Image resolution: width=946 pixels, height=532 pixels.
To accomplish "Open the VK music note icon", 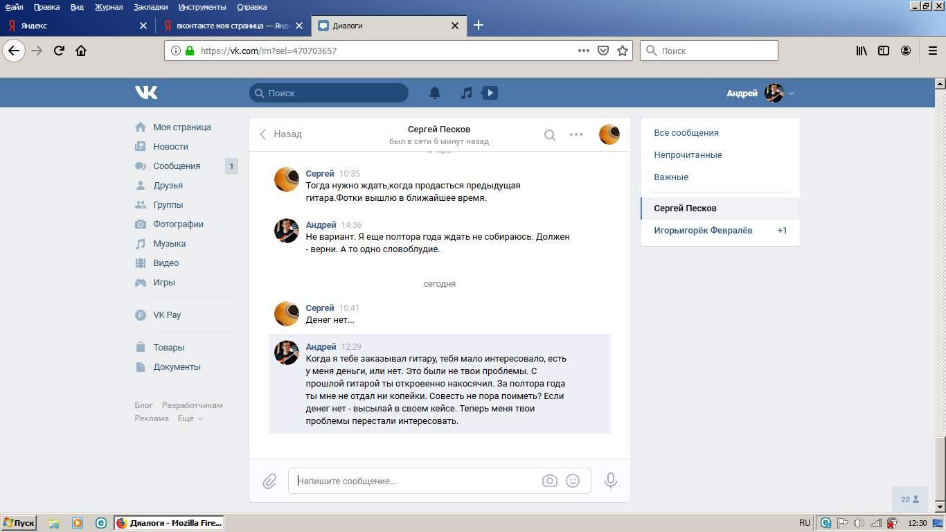I will point(467,93).
